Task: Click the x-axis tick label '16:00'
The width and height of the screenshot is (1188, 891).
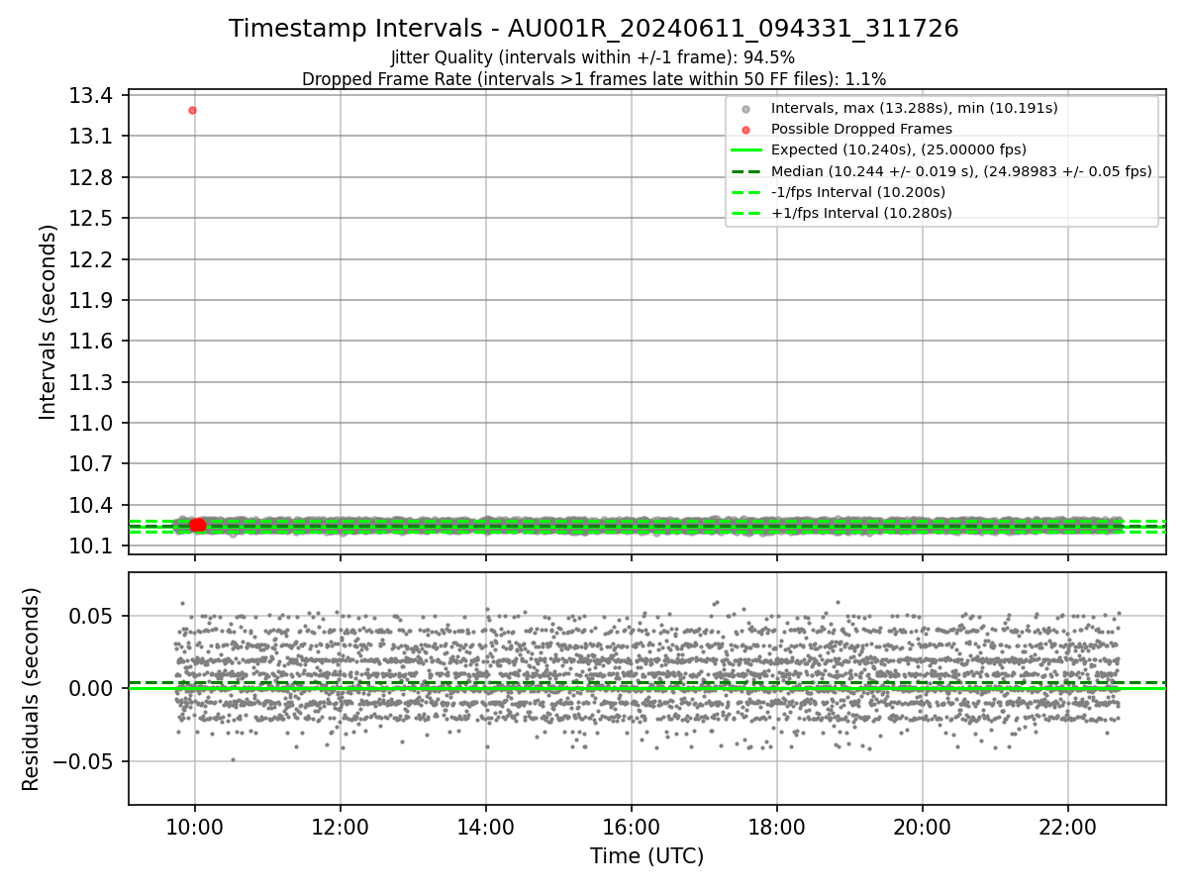Action: pyautogui.click(x=632, y=826)
